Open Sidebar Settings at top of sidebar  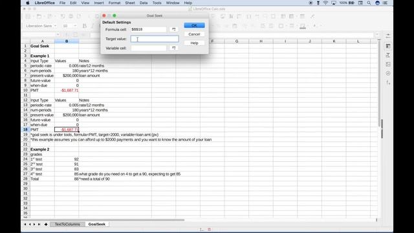(388, 36)
